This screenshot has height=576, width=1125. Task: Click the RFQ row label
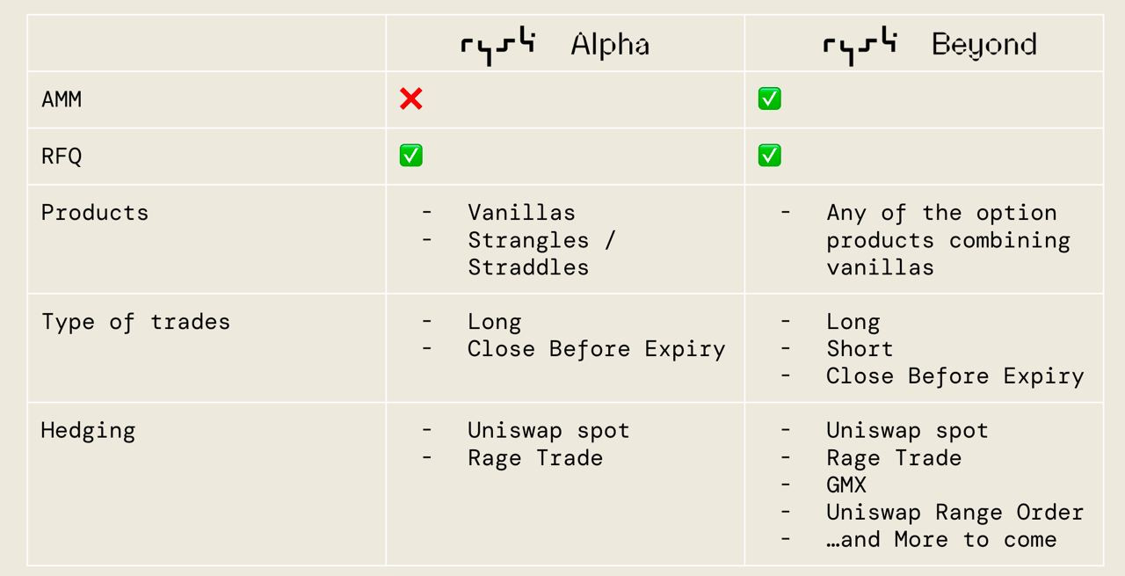62,157
